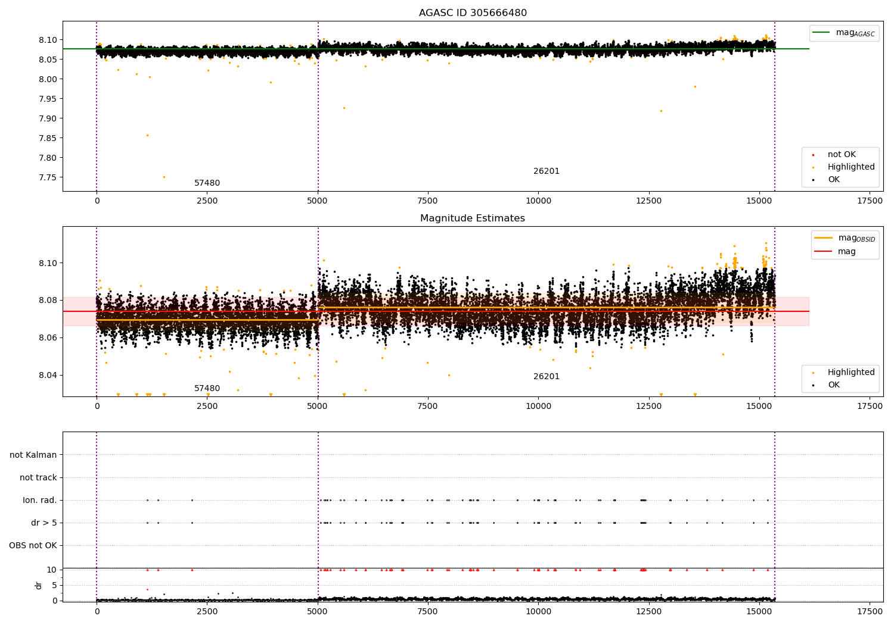
Task: Click x-tick "10000" under the top plot
Action: point(538,201)
